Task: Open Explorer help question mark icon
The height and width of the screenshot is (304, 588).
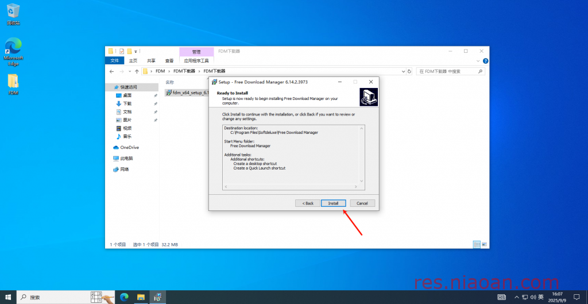Action: coord(485,61)
